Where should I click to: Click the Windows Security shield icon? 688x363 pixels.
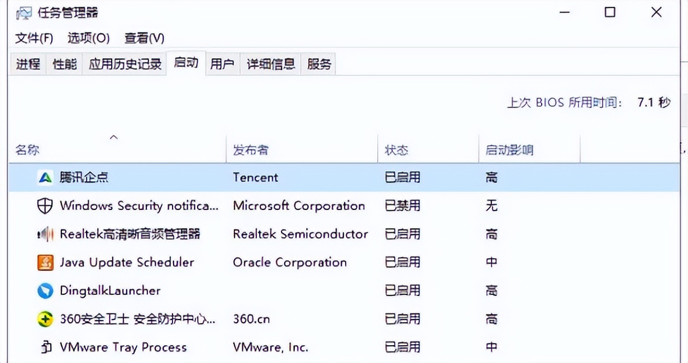tap(45, 206)
